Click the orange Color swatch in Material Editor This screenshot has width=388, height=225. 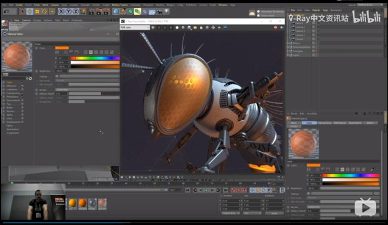pyautogui.click(x=62, y=48)
